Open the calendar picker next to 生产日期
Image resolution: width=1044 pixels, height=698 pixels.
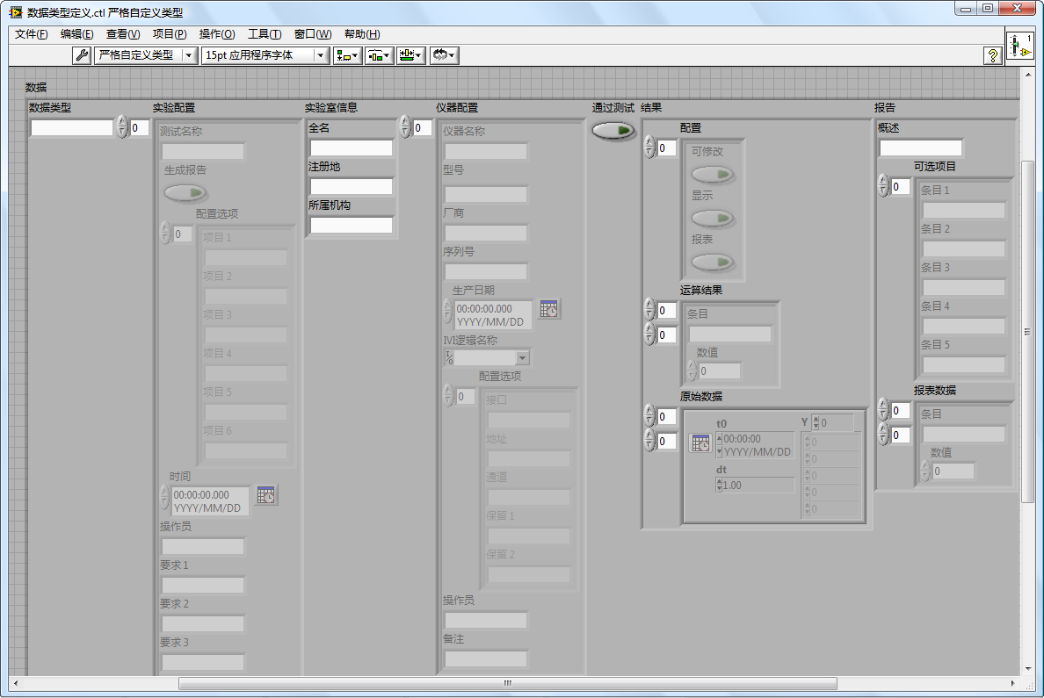(549, 309)
